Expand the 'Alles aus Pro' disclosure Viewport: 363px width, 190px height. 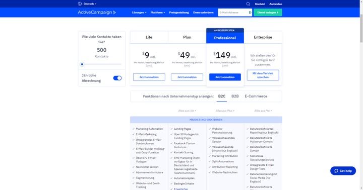point(263,111)
